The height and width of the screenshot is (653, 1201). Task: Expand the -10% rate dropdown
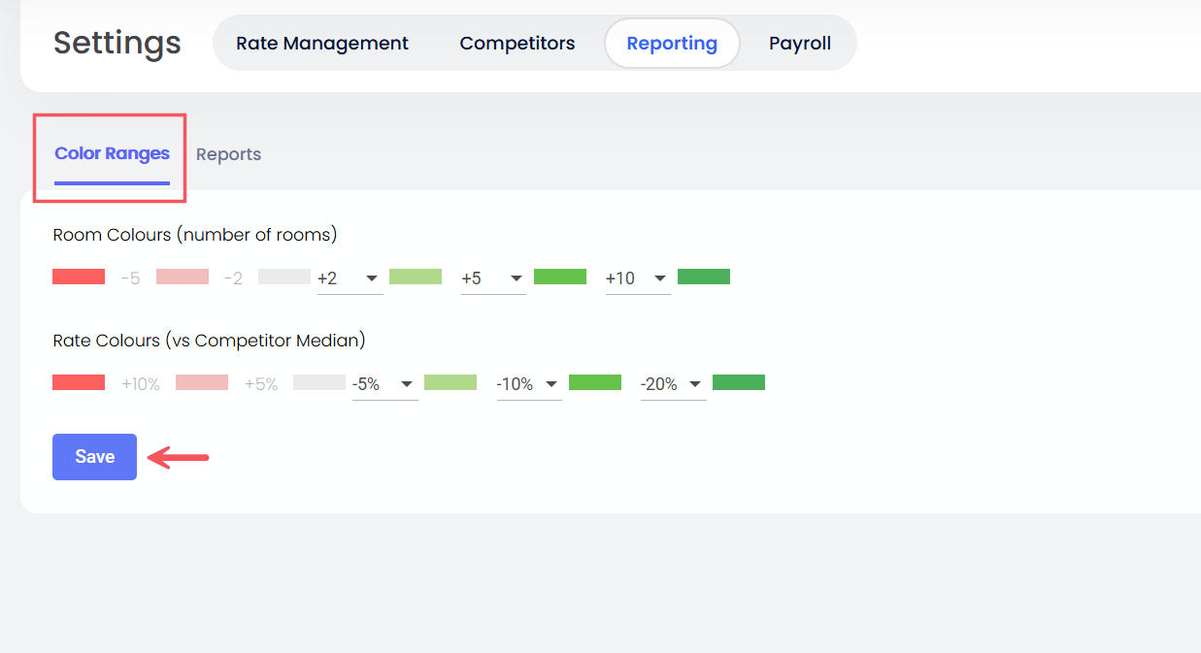pyautogui.click(x=529, y=384)
